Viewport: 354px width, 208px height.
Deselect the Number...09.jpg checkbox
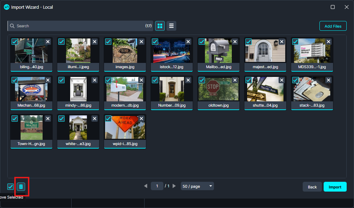point(155,80)
